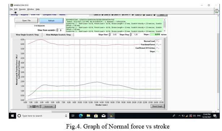Click the 6.50 value on the Y axis

[x=22, y=39]
